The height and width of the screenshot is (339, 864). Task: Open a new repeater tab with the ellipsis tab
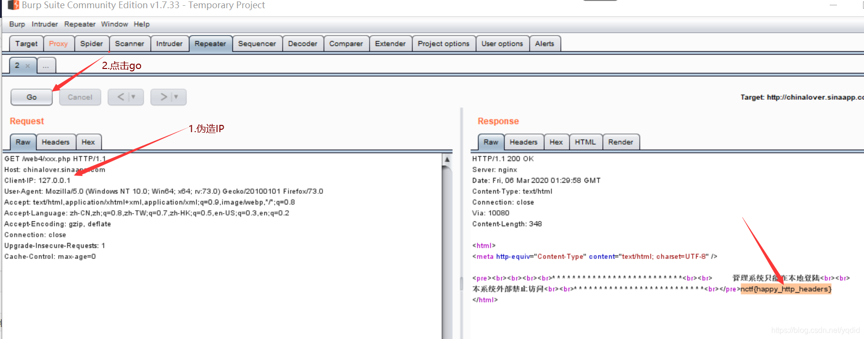tap(46, 66)
